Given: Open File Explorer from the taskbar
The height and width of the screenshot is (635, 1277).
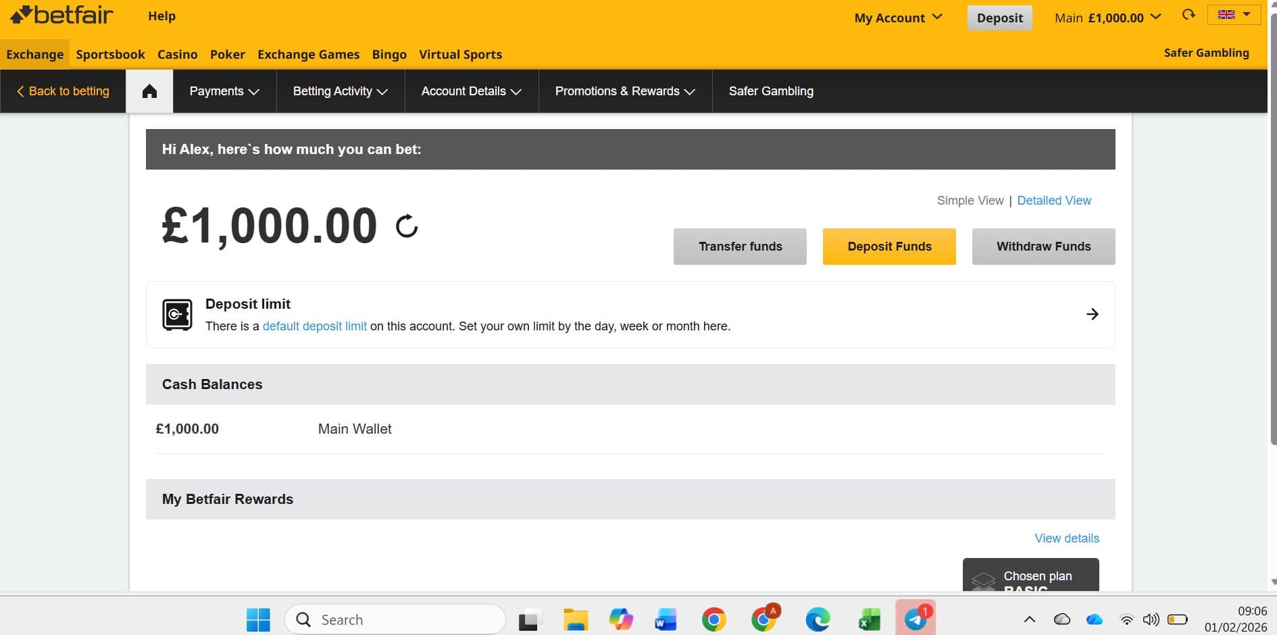Looking at the screenshot, I should pyautogui.click(x=576, y=619).
